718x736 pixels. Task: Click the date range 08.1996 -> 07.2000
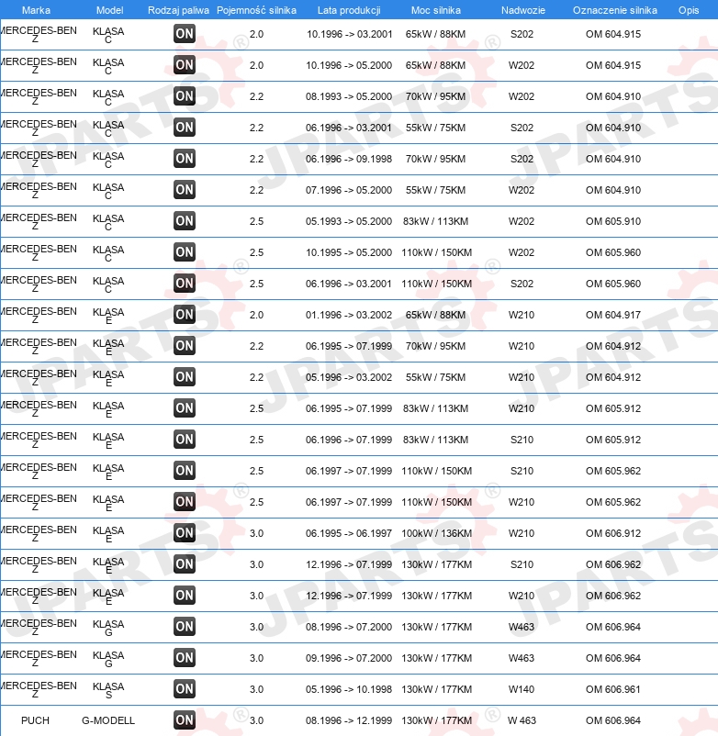[x=349, y=627]
